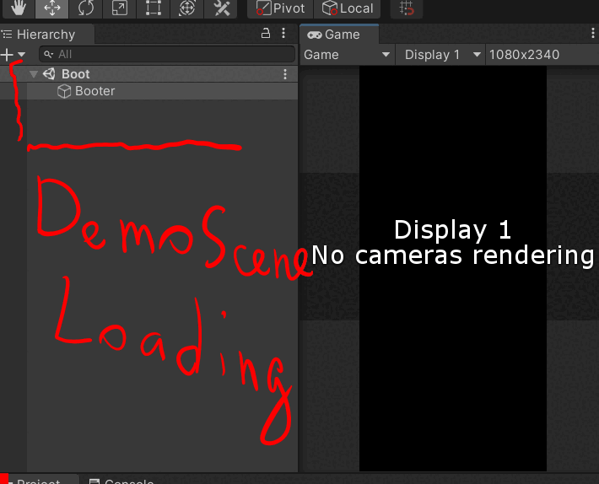Select the Boot scene row
This screenshot has width=599, height=484.
(x=149, y=74)
